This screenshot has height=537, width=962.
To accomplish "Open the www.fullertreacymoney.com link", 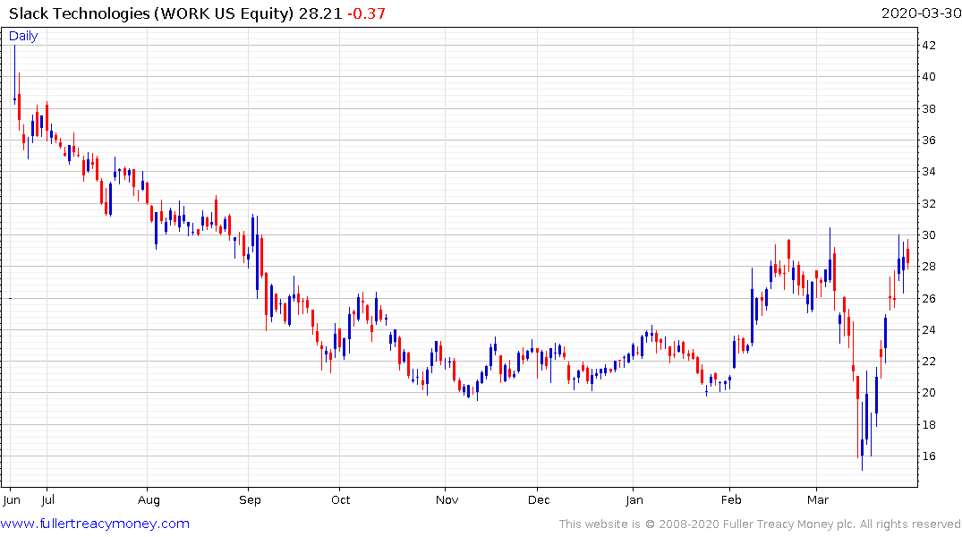I will tap(95, 524).
